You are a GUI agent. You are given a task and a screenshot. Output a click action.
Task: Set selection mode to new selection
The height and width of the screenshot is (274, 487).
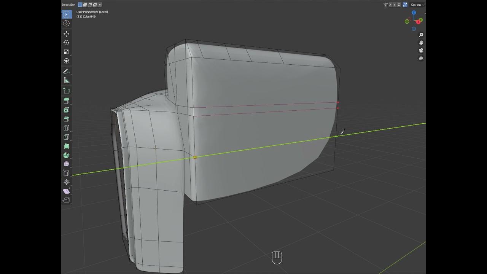click(x=80, y=5)
